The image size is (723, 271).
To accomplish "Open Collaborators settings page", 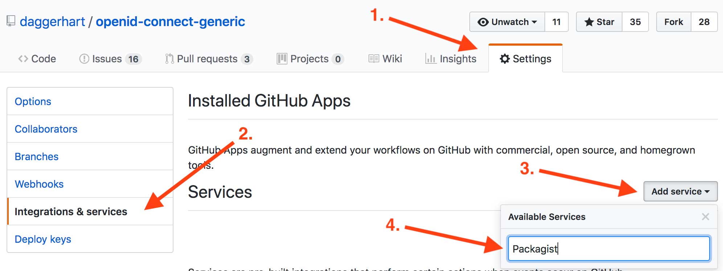I will click(46, 129).
